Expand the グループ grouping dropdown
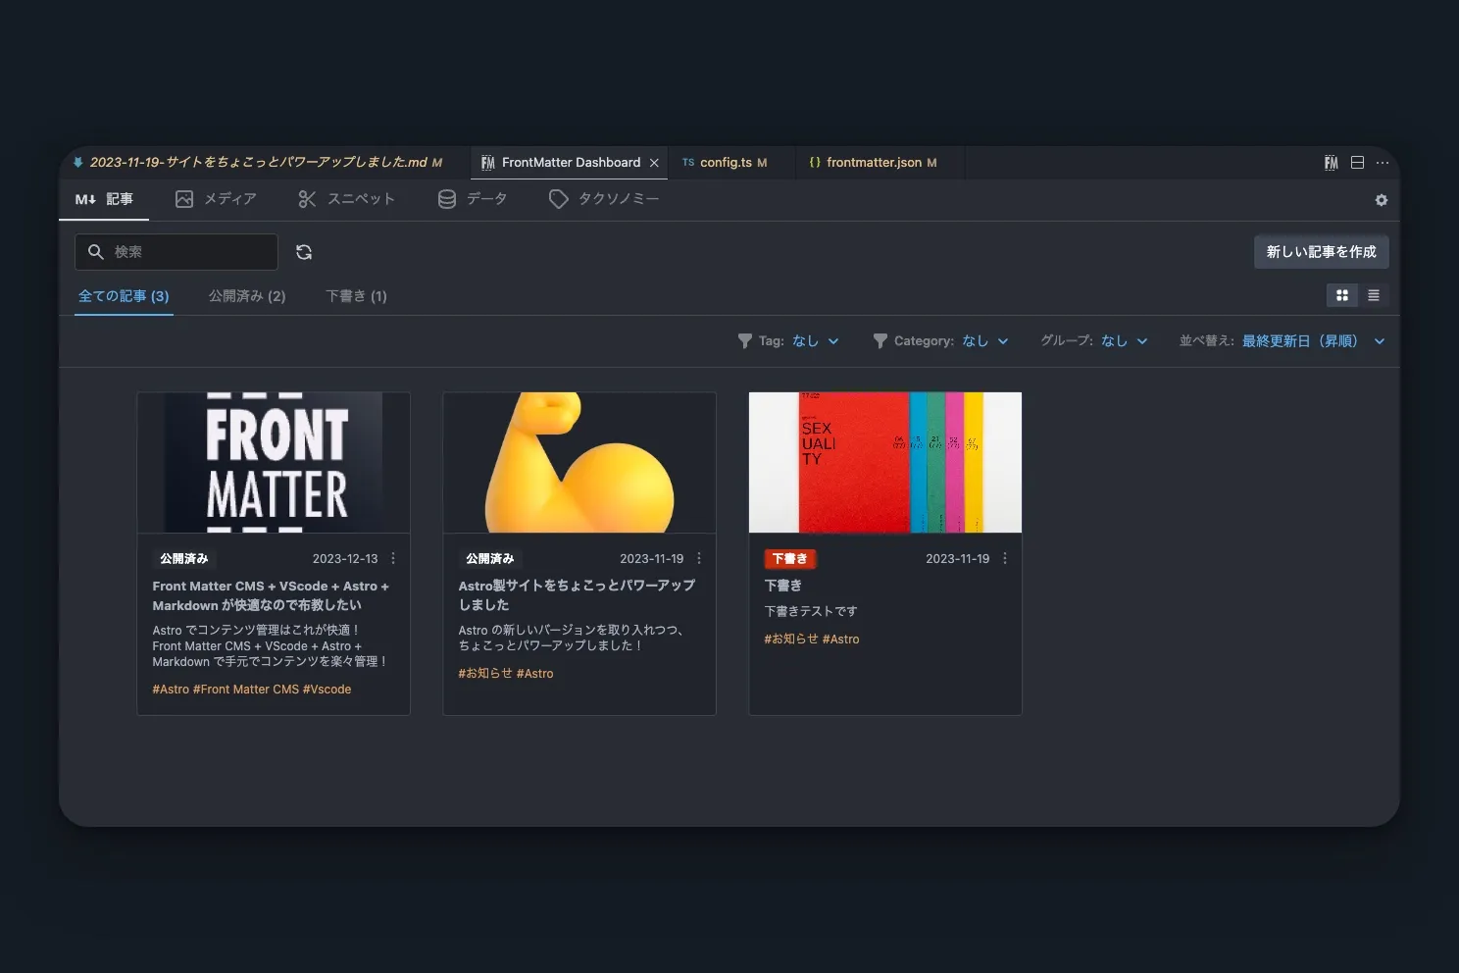Viewport: 1459px width, 973px height. point(1125,340)
